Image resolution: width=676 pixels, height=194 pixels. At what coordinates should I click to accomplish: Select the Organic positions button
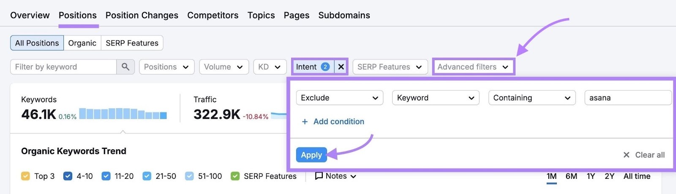82,43
